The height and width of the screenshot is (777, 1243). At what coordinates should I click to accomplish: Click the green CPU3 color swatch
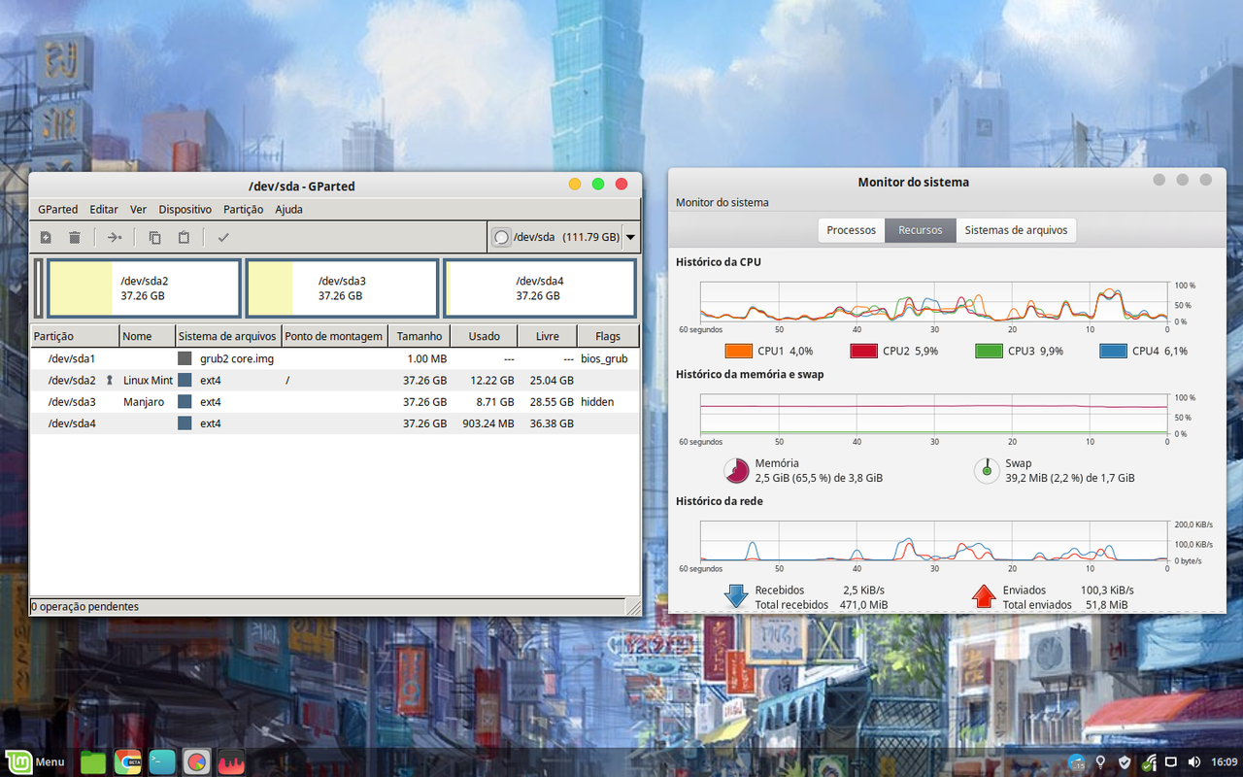[x=989, y=351]
